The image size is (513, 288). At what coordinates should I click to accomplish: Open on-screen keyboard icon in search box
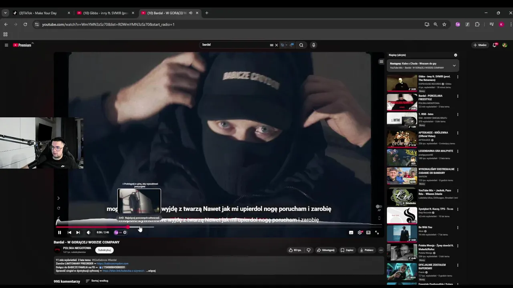pos(272,45)
